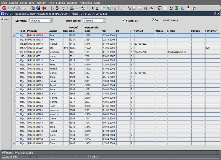Image resolution: width=221 pixels, height=160 pixels.
Task: Click personal number 4110
Action: [x=77, y=64]
